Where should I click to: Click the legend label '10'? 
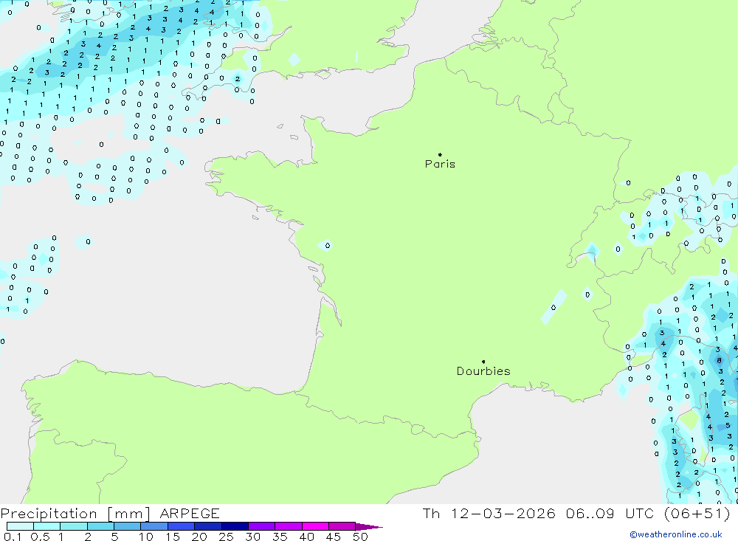pyautogui.click(x=146, y=537)
